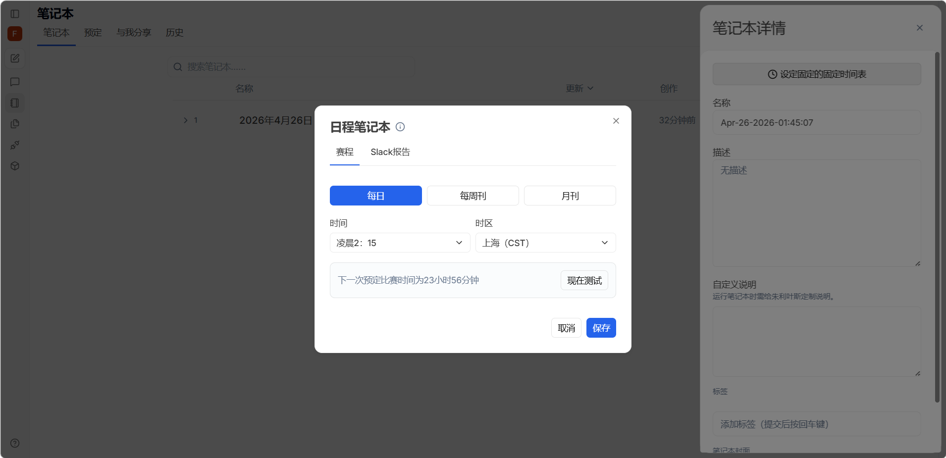Close the 笔记本详情 panel
Viewport: 946px width, 458px height.
coord(920,28)
